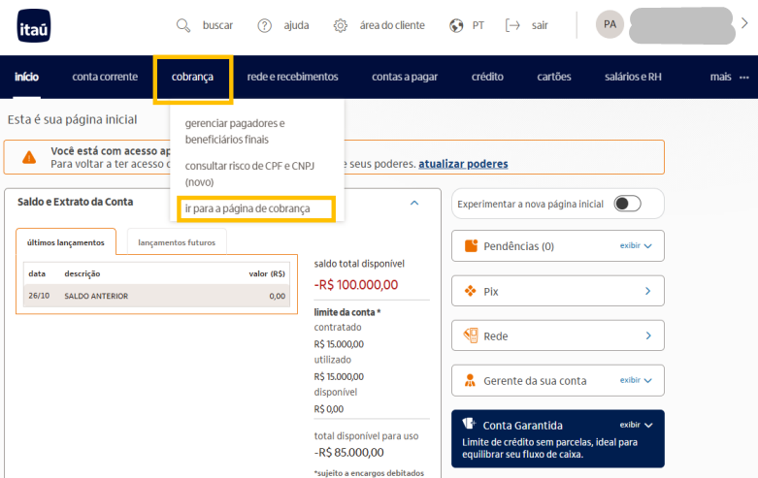Click the ajuda text link
Image resolution: width=758 pixels, height=478 pixels.
(296, 25)
